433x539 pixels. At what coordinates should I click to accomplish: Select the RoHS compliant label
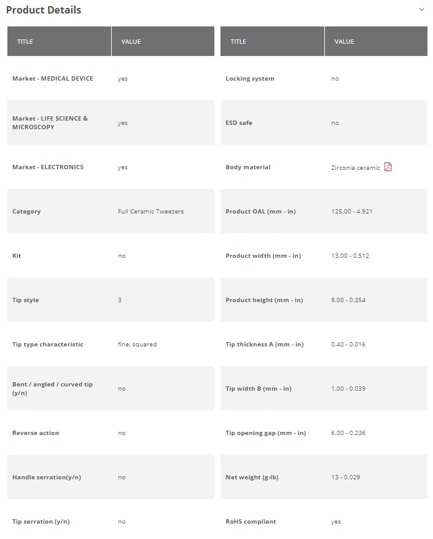(251, 522)
